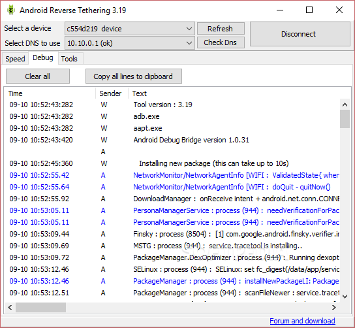Maximize the Android Reverse Tethering window
The image size is (355, 328).
[309, 10]
